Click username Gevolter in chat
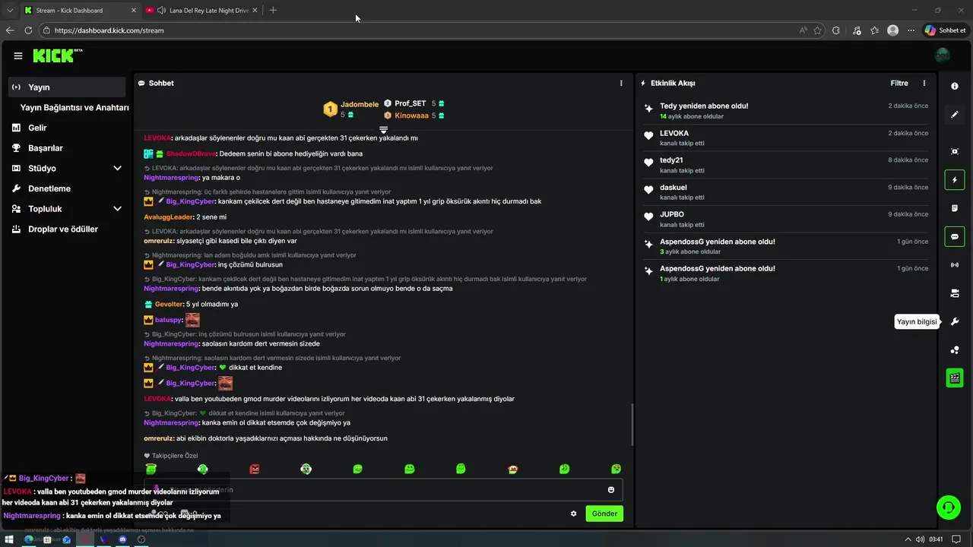This screenshot has height=547, width=973. pos(169,305)
